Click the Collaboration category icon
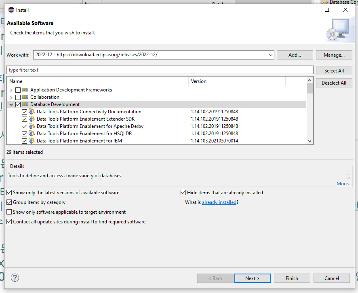358x293 pixels. [x=25, y=97]
